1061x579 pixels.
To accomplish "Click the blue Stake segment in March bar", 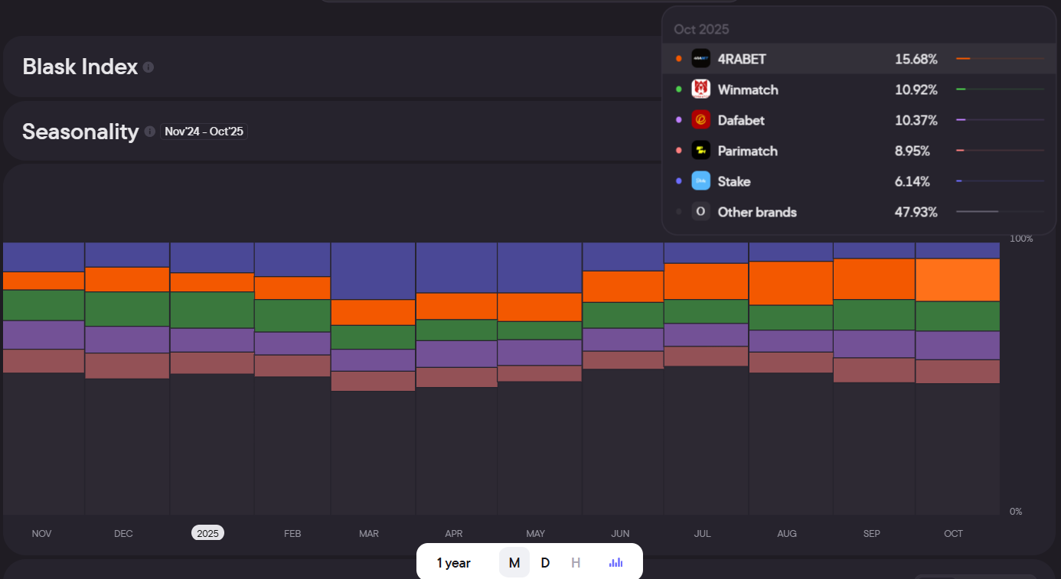I will 373,271.
